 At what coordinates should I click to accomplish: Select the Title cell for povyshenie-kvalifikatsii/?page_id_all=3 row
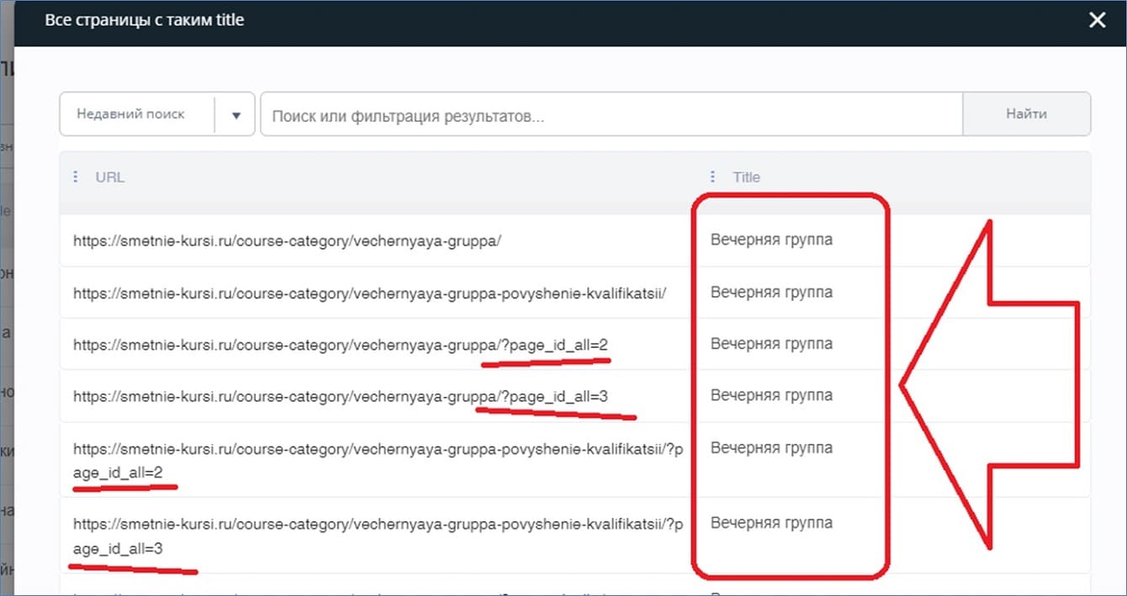771,523
